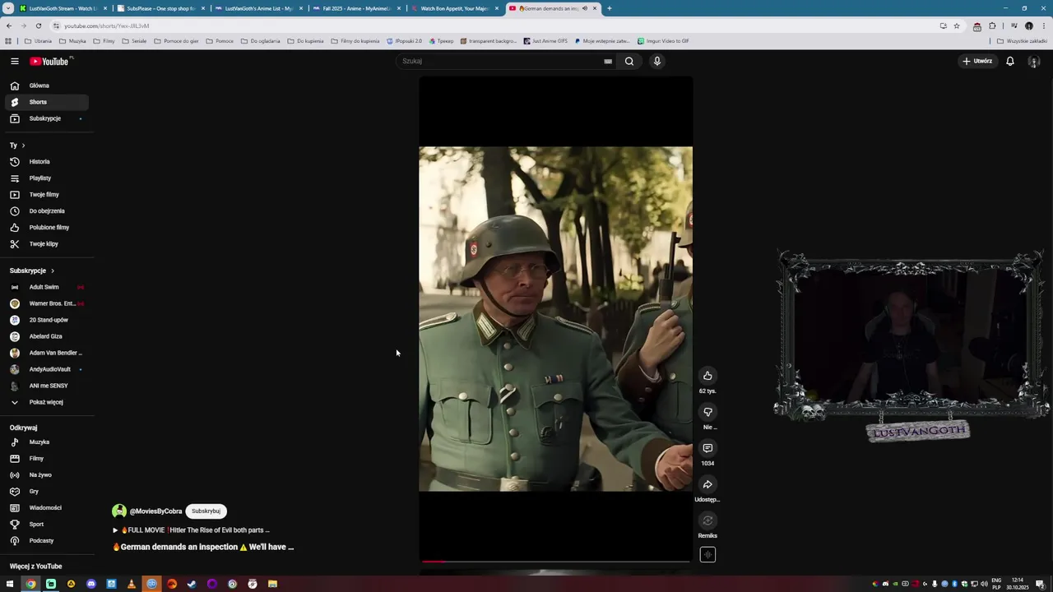The height and width of the screenshot is (592, 1053).
Task: Open Muzyka bookmark folder
Action: pos(72,41)
